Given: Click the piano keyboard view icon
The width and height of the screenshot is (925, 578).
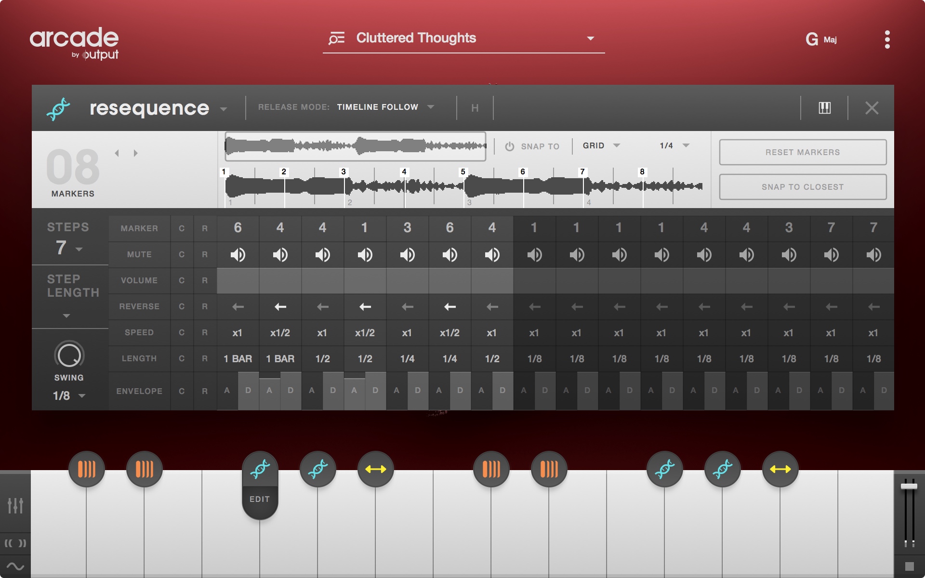Looking at the screenshot, I should (x=824, y=107).
